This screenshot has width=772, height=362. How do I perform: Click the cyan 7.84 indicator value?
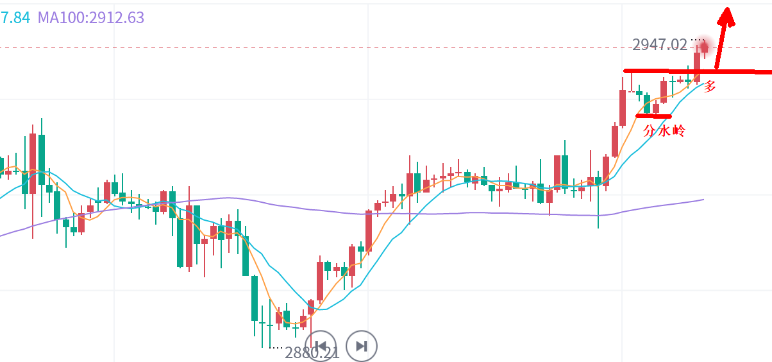[15, 17]
